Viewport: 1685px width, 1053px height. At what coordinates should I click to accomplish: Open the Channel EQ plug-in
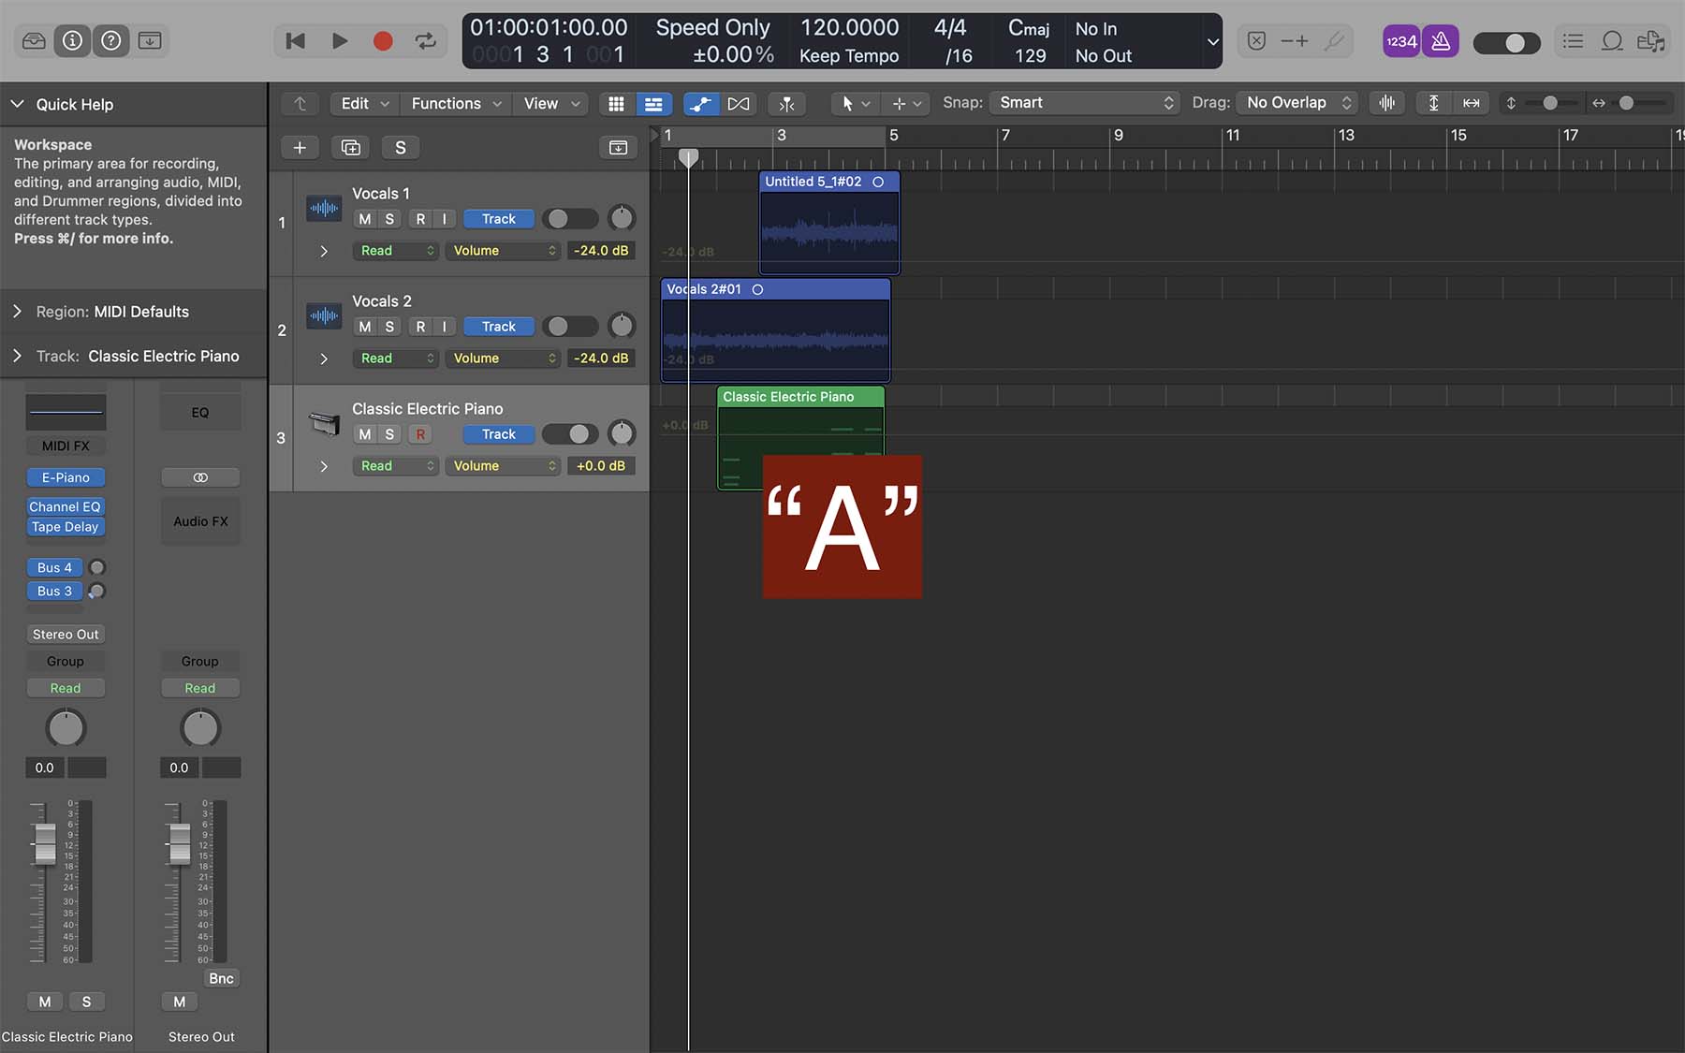coord(66,506)
